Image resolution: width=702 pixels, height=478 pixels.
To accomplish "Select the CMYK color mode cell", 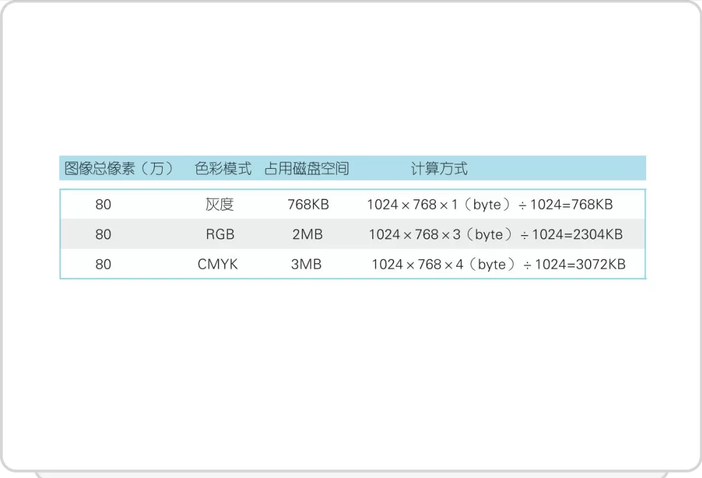I will tap(217, 264).
